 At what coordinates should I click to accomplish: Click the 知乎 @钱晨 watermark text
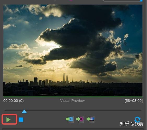(132, 124)
